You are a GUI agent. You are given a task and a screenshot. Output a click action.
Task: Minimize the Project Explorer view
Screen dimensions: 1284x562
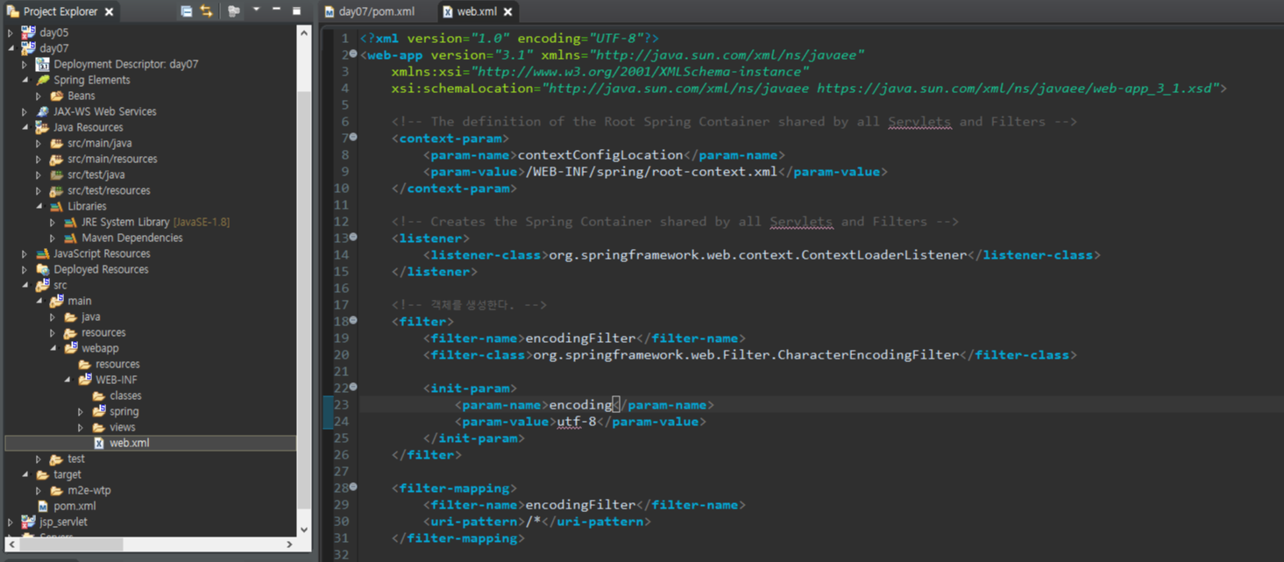click(276, 11)
